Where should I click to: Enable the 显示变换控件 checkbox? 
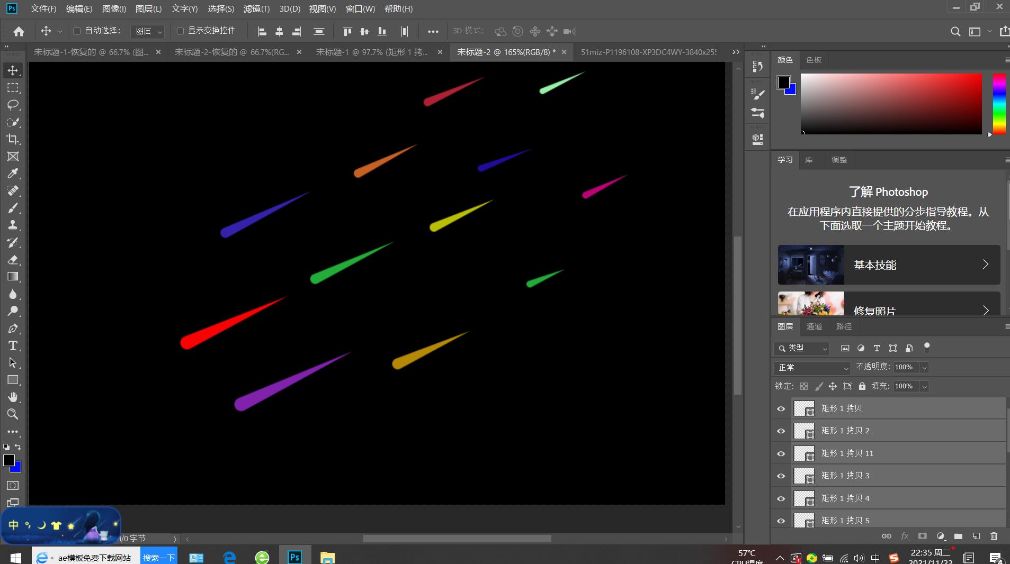pyautogui.click(x=180, y=31)
